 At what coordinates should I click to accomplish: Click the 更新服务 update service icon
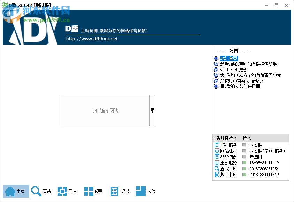[216, 162]
